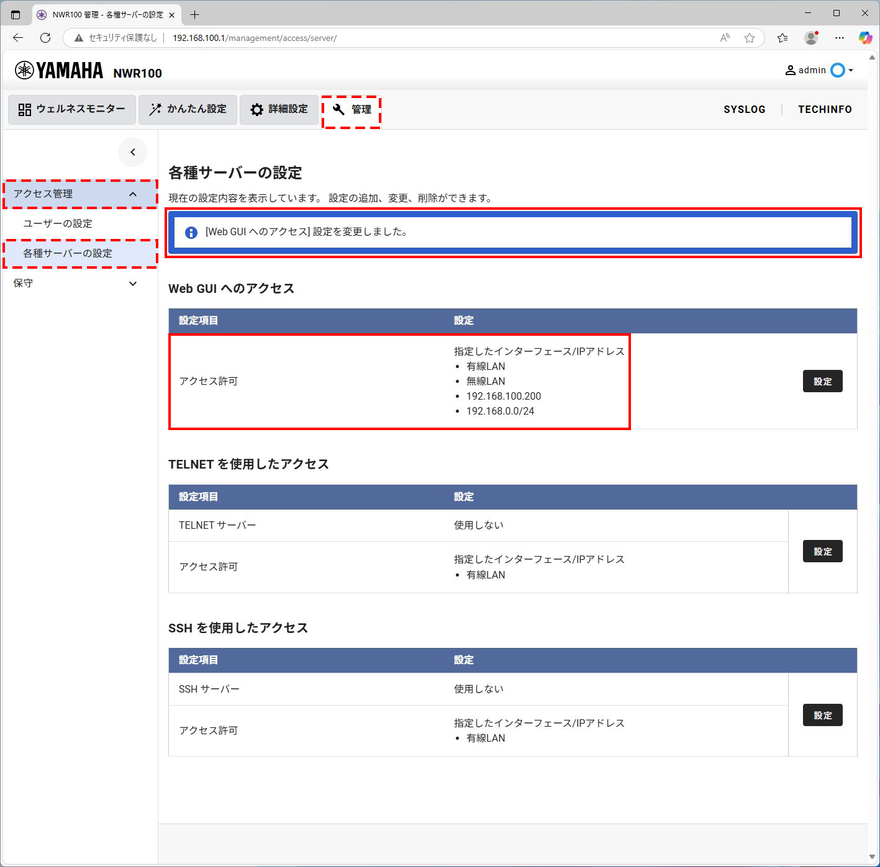
Task: Open SYSLOG in the top bar
Action: [x=744, y=109]
